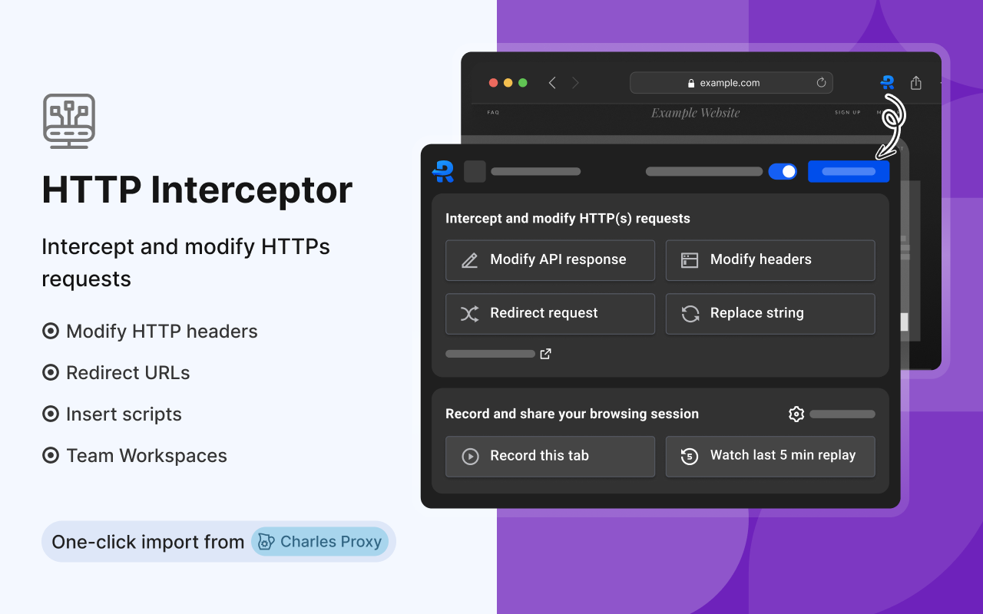The width and height of the screenshot is (983, 614).
Task: Click the browser forward arrow
Action: point(575,83)
